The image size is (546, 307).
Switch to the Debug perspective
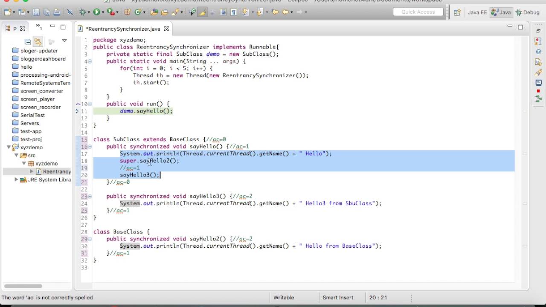click(x=528, y=12)
